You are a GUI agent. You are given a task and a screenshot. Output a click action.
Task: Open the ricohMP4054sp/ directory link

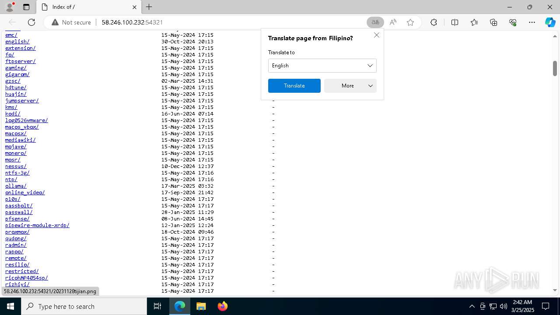(27, 278)
